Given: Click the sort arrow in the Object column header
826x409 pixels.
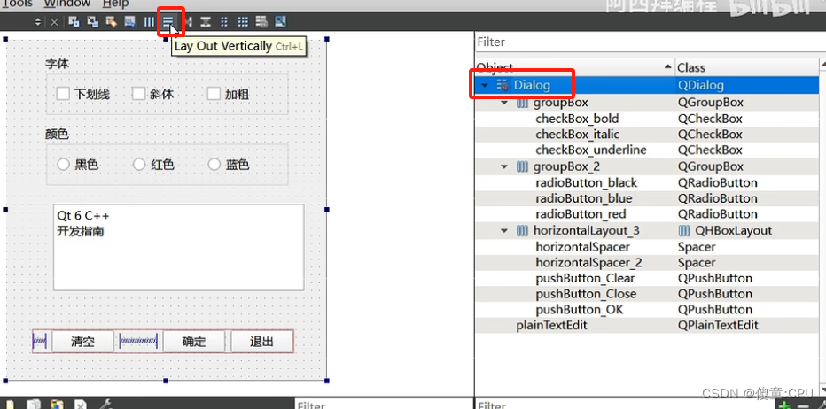Looking at the screenshot, I should [668, 67].
